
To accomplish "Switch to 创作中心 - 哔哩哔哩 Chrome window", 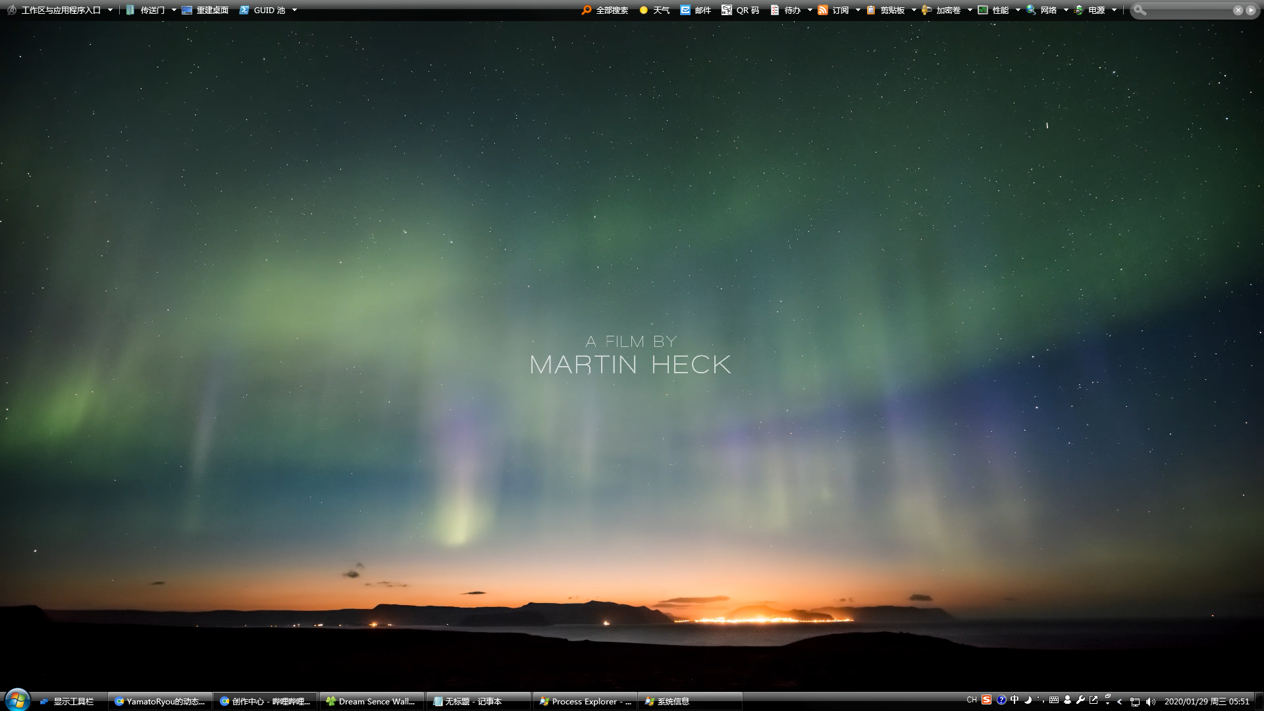I will [265, 702].
